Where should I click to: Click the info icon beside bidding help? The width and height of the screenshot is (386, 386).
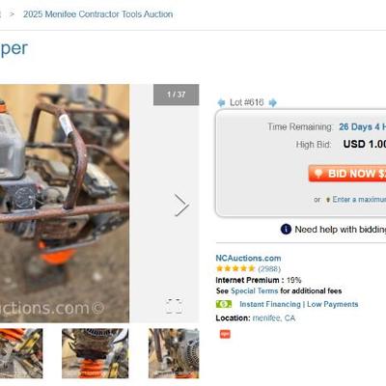click(x=286, y=230)
